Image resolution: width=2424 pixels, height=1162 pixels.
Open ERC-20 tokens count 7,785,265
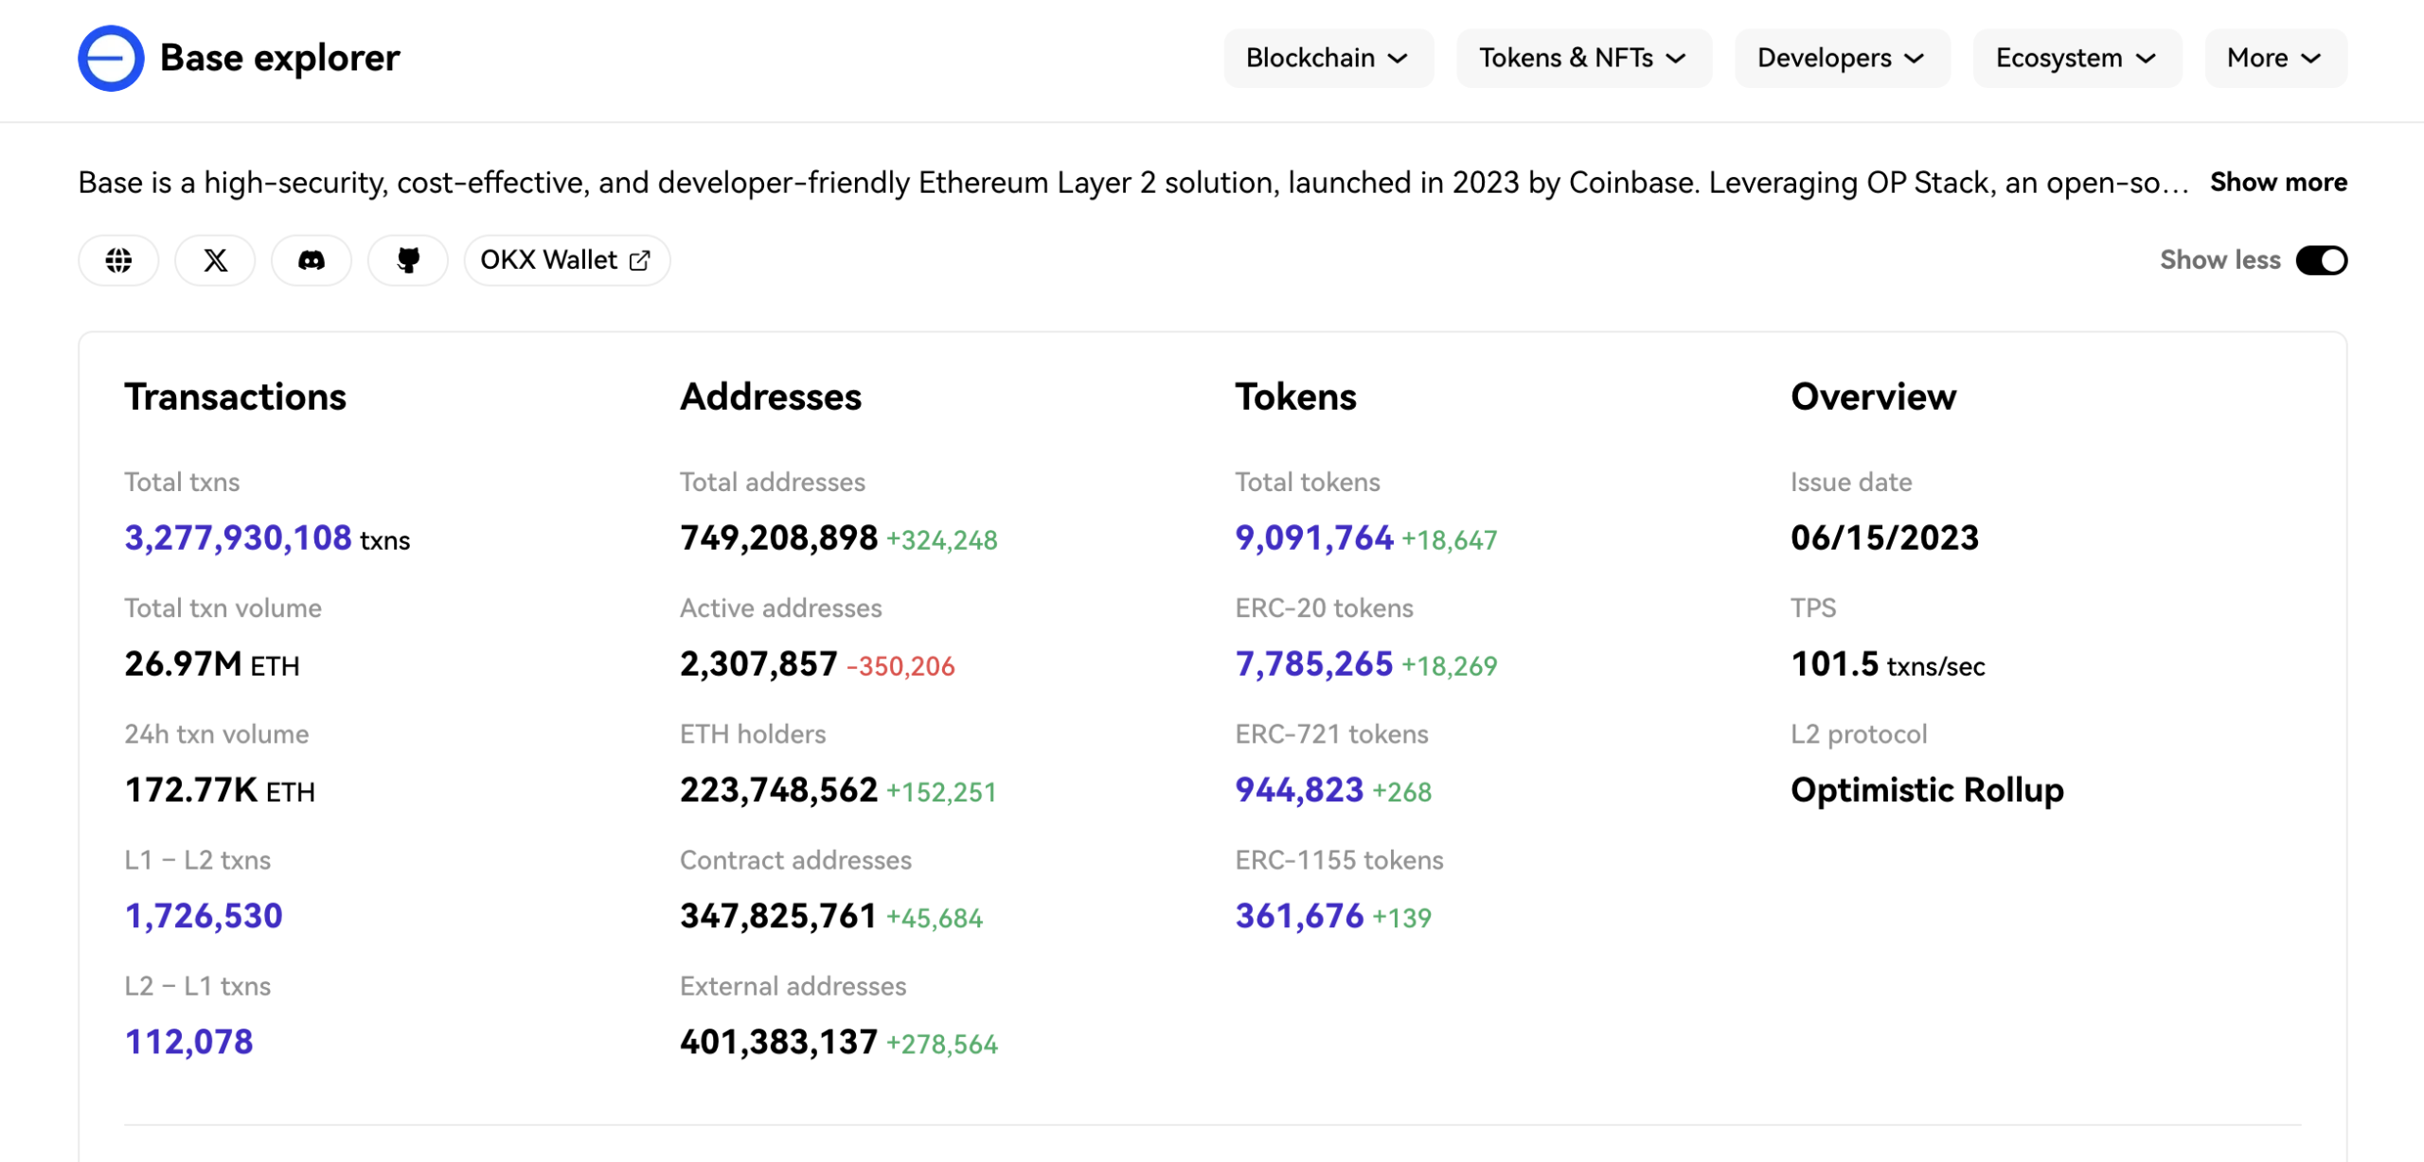[1314, 663]
